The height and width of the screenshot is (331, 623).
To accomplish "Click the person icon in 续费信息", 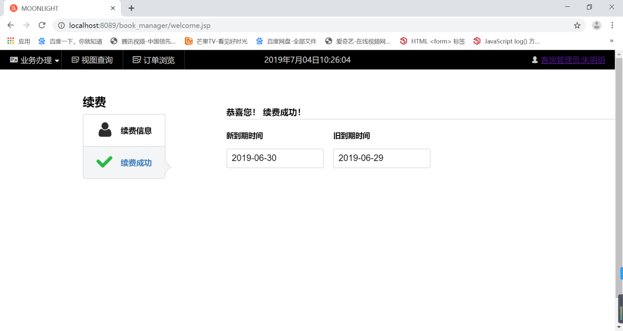I will (x=105, y=129).
